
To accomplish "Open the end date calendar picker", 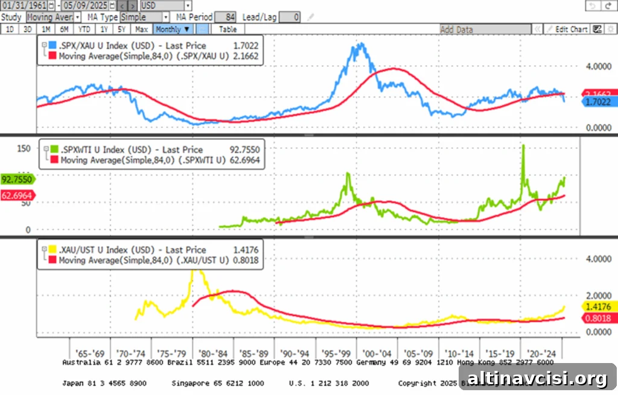I will (x=112, y=5).
